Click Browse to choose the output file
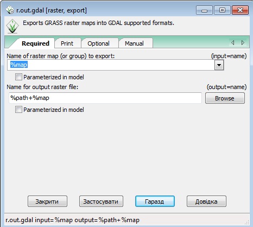The height and width of the screenshot is (227, 253). (x=225, y=98)
